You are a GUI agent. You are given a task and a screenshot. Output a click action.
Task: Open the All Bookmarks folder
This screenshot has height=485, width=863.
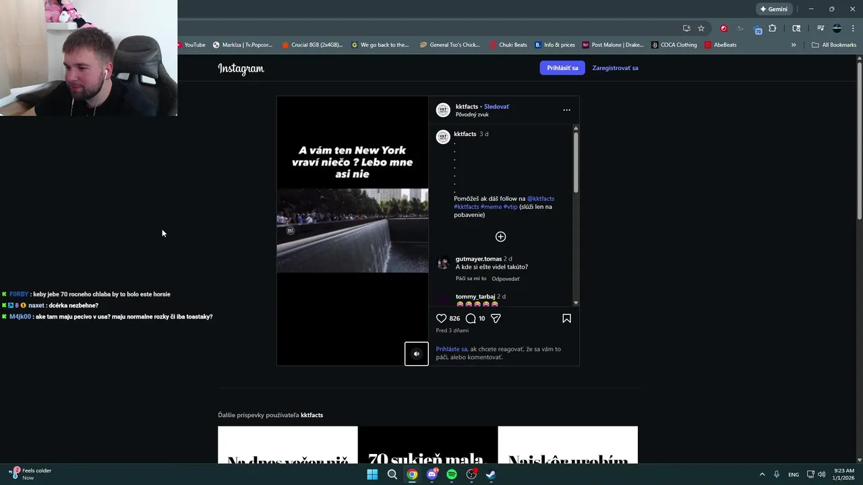point(834,45)
